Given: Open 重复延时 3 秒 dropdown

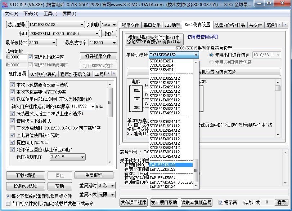Looking at the screenshot, I should [107, 185].
